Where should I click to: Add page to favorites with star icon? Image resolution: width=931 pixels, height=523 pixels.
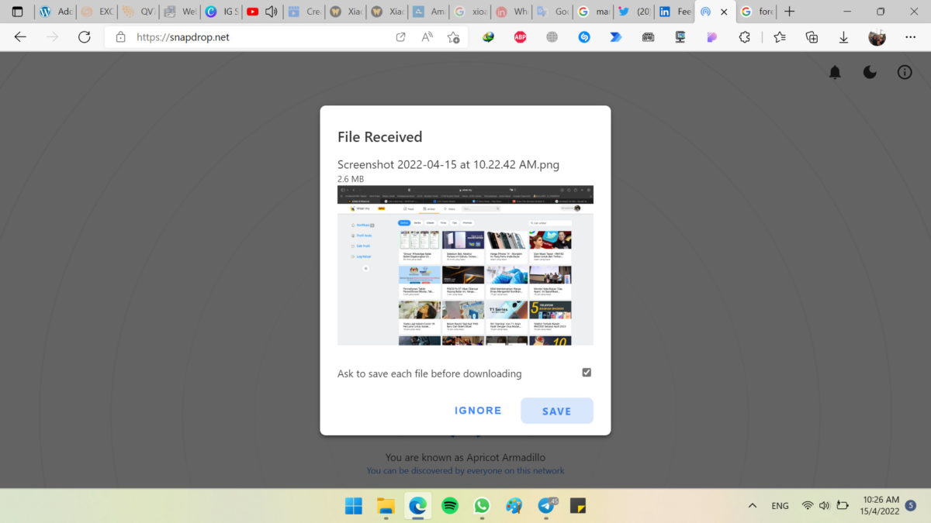pos(453,37)
